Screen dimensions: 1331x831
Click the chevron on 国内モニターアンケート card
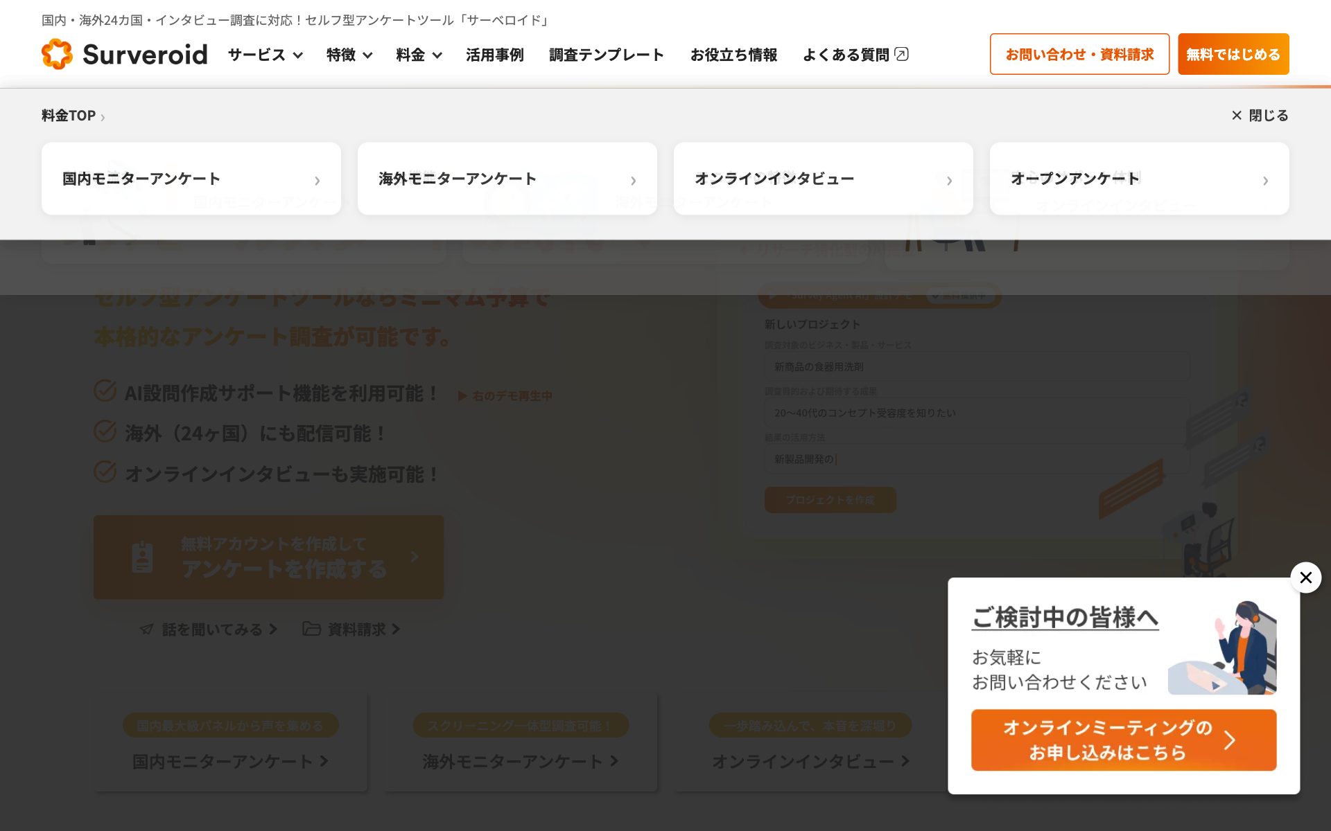[317, 180]
